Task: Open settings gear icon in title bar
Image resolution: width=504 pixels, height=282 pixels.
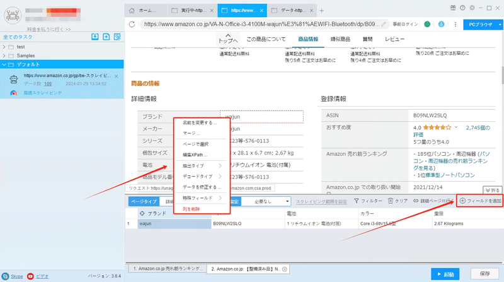Action: [x=472, y=8]
